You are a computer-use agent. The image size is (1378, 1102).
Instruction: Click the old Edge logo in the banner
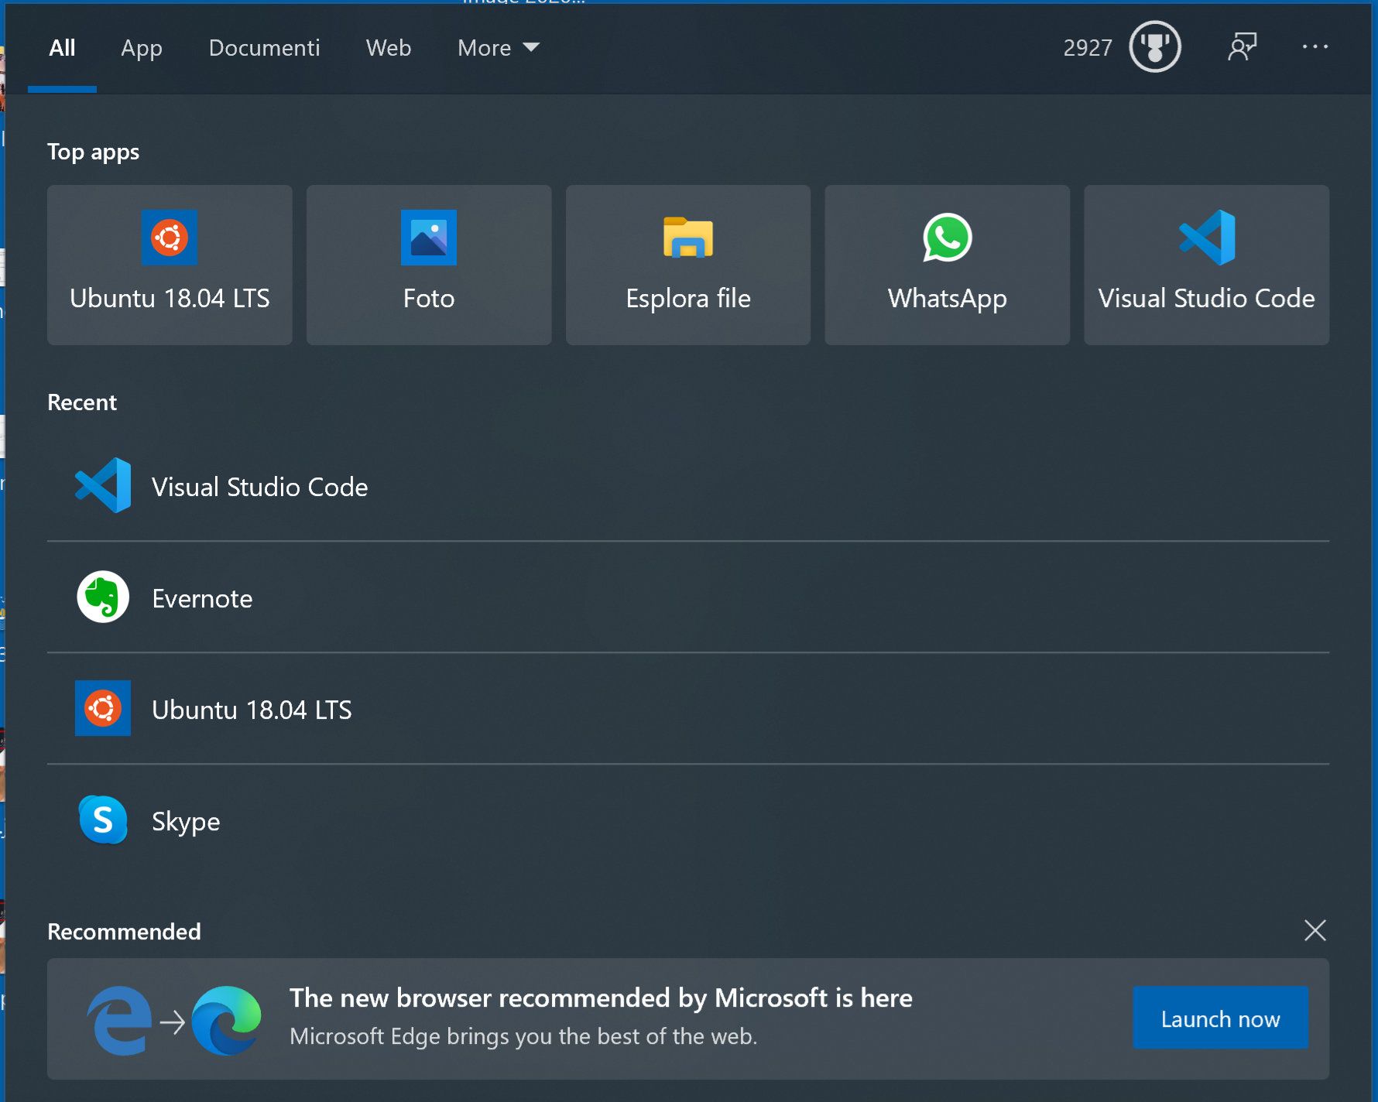pos(120,1021)
